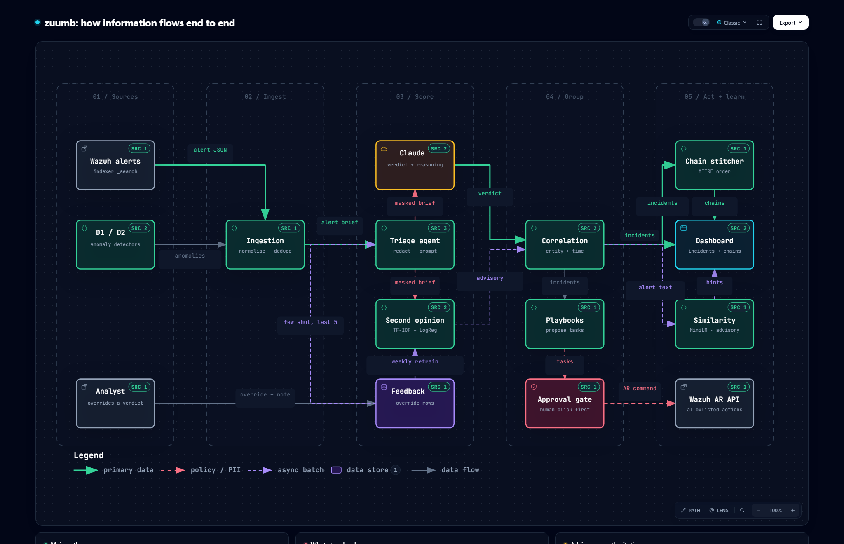844x544 pixels.
Task: Click the cloud icon on Claude node
Action: pyautogui.click(x=384, y=149)
